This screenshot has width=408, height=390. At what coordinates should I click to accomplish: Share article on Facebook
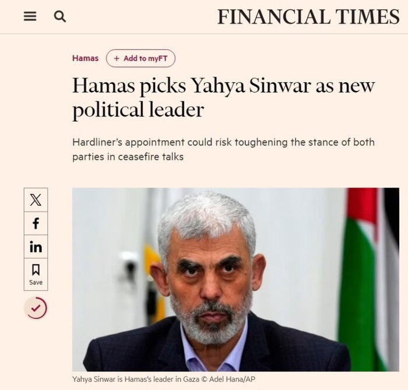(x=36, y=224)
